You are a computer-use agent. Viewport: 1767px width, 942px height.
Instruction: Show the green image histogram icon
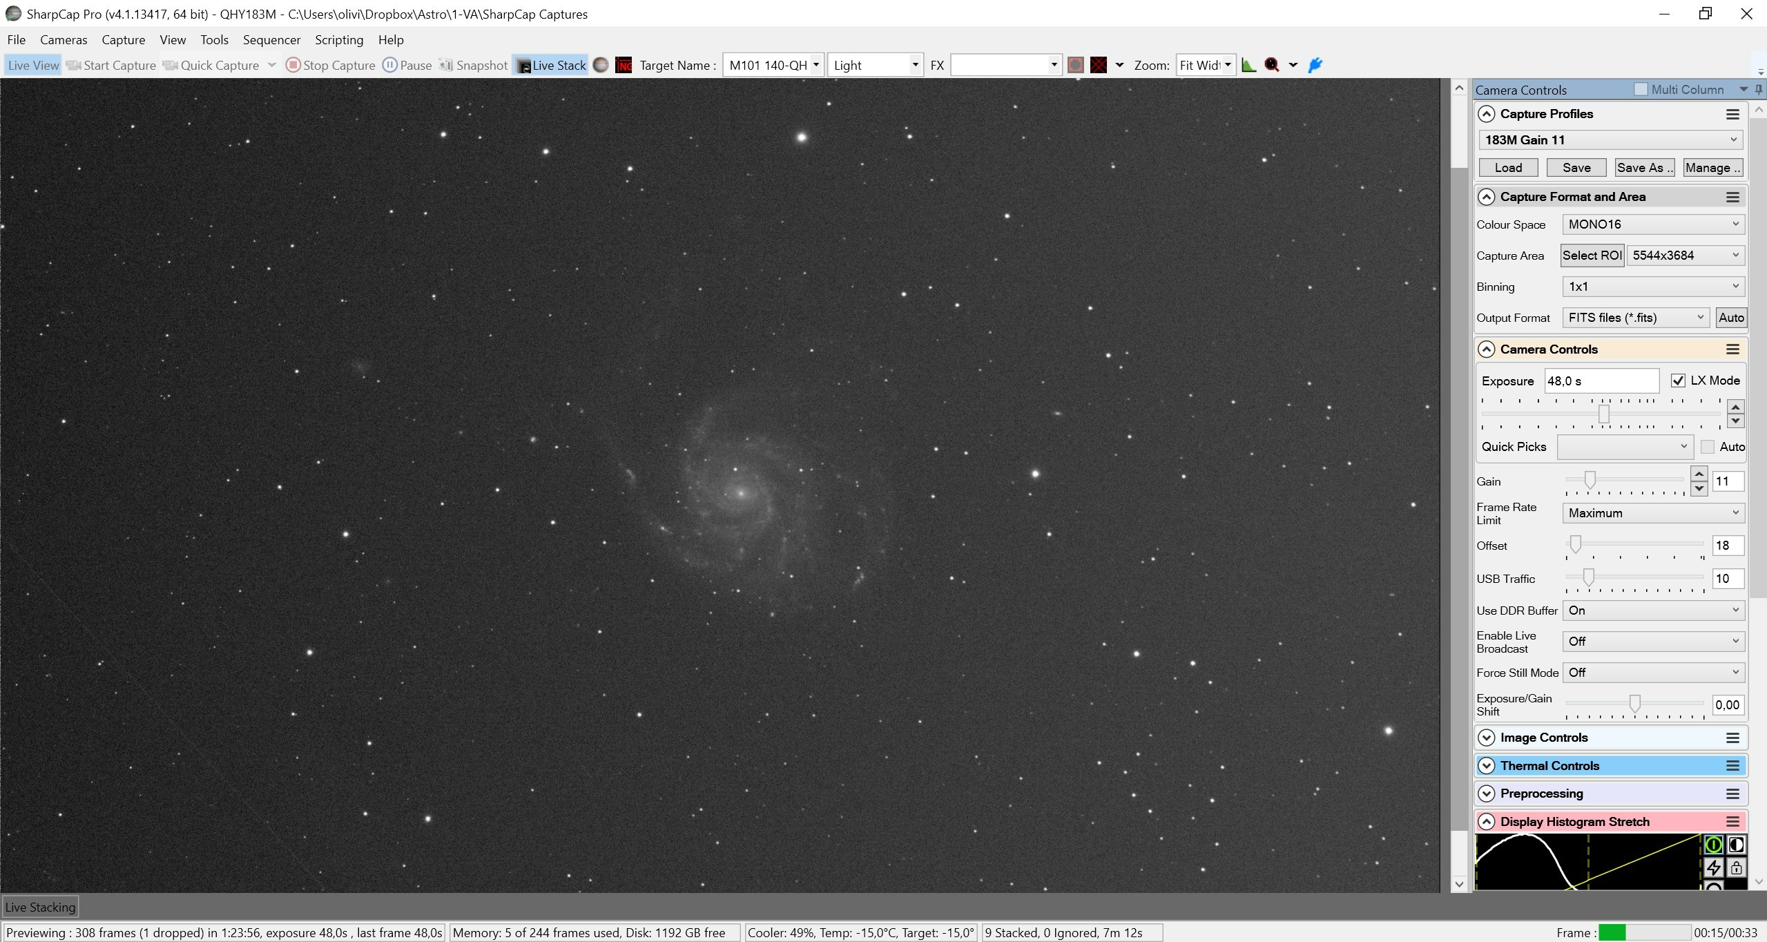point(1248,65)
